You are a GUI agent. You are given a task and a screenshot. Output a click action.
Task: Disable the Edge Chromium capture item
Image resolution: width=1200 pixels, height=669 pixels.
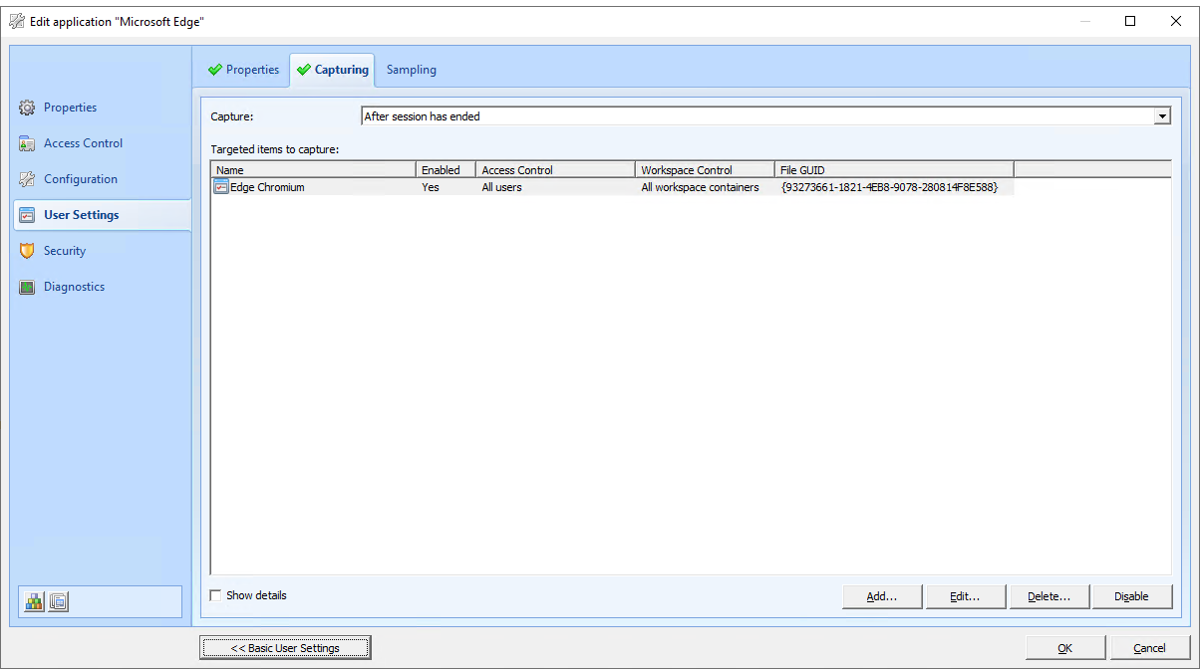[1132, 595]
